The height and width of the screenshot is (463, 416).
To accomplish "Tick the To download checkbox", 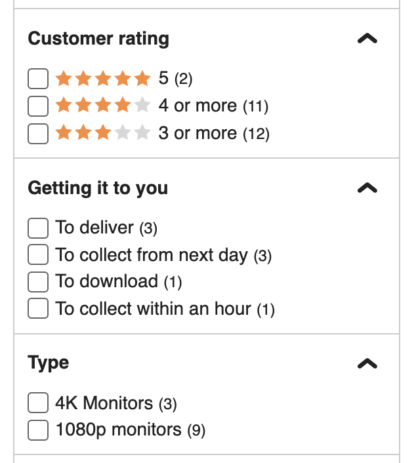I will (x=38, y=282).
